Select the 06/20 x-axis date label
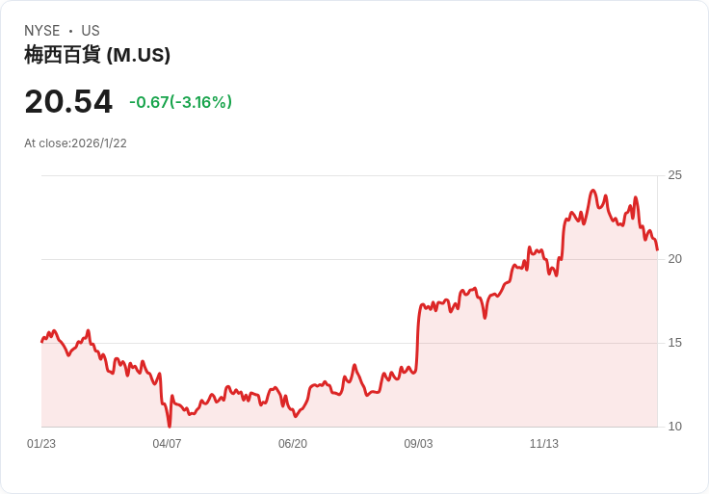This screenshot has height=494, width=709. 293,444
